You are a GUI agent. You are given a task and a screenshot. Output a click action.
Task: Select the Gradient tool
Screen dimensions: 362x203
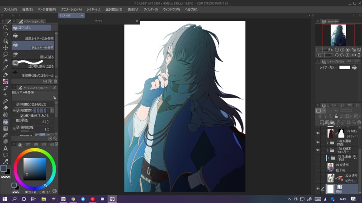point(5,128)
